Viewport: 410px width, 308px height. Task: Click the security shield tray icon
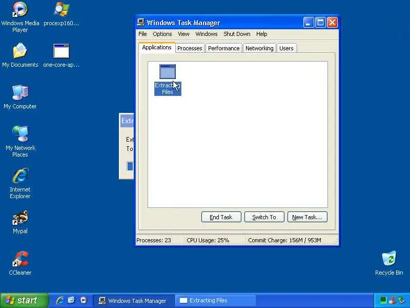pyautogui.click(x=392, y=300)
